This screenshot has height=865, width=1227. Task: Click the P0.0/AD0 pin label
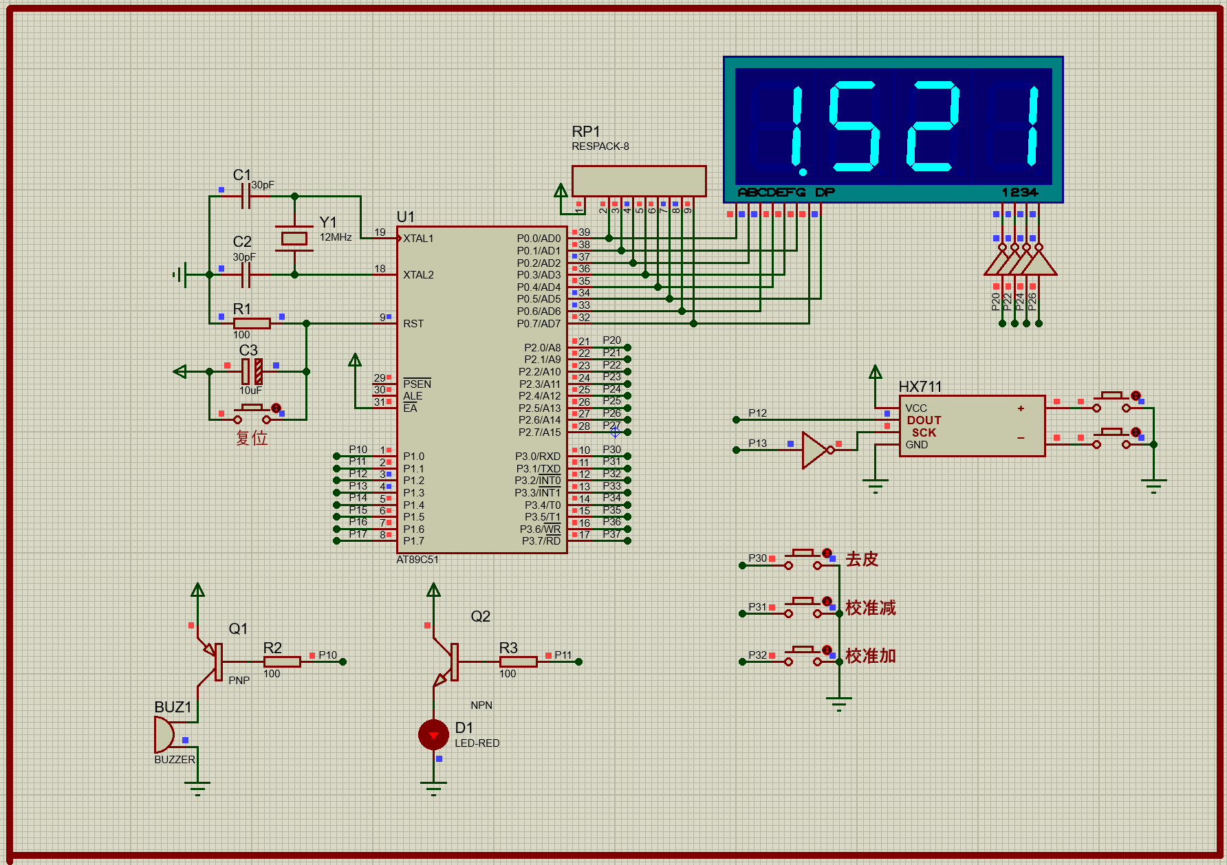(x=539, y=239)
